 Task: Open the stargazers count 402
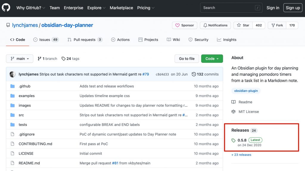click(259, 25)
